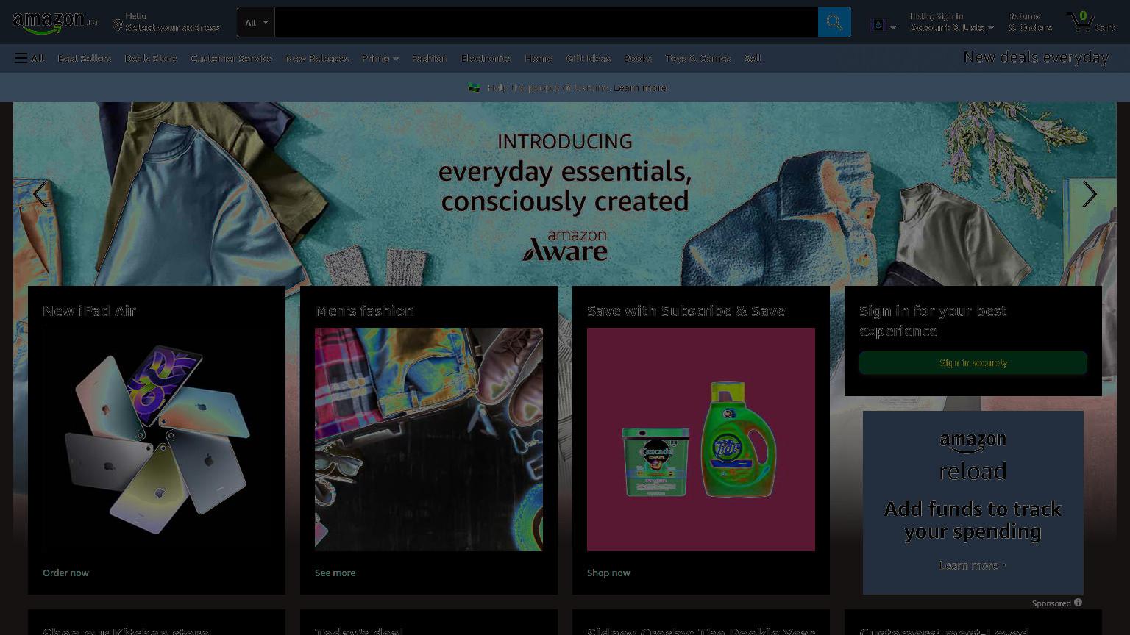The height and width of the screenshot is (635, 1130).
Task: Go to New Releases
Action: point(317,58)
